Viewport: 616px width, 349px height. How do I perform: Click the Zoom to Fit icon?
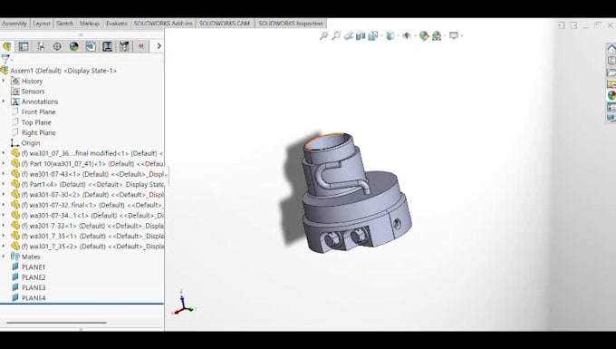click(x=323, y=35)
